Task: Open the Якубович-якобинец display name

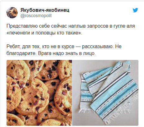Action: click(x=45, y=10)
